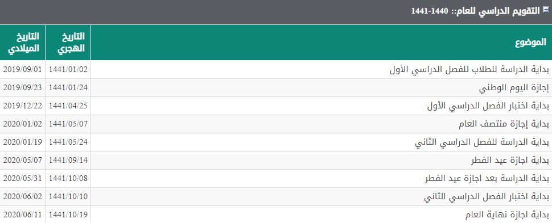Image resolution: width=552 pixels, height=223 pixels.
Task: Click Gregorian date 2020/06/02
Action: pyautogui.click(x=23, y=197)
